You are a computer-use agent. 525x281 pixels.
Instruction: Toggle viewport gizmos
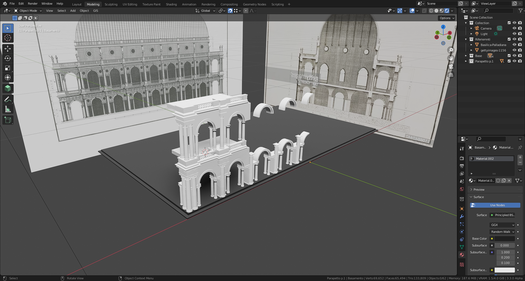400,11
